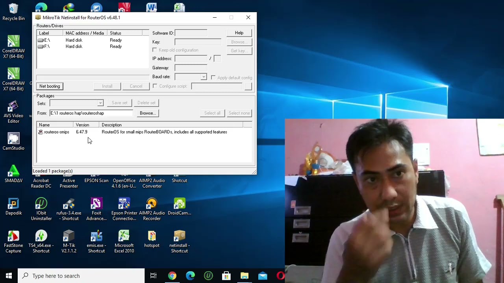
Task: Select the F:\ hard disk row
Action: (93, 46)
